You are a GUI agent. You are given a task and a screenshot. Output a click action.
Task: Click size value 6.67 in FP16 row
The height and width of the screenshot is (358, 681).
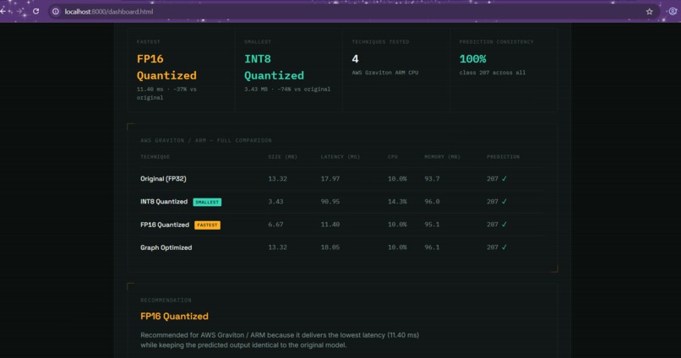275,225
